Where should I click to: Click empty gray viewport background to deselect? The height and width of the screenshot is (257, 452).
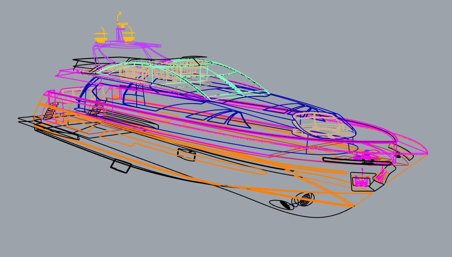pyautogui.click(x=361, y=48)
